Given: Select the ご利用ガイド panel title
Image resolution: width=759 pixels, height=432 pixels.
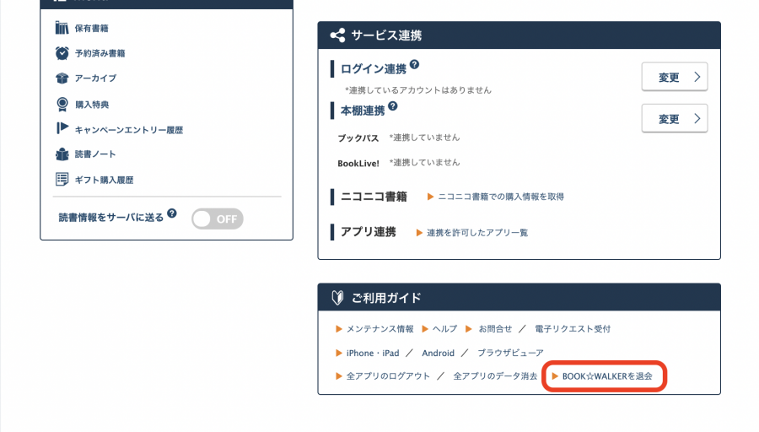Looking at the screenshot, I should click(386, 298).
